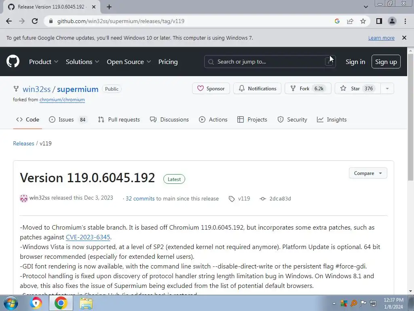The height and width of the screenshot is (311, 414).
Task: Fork the repository with the Fork button
Action: [308, 88]
